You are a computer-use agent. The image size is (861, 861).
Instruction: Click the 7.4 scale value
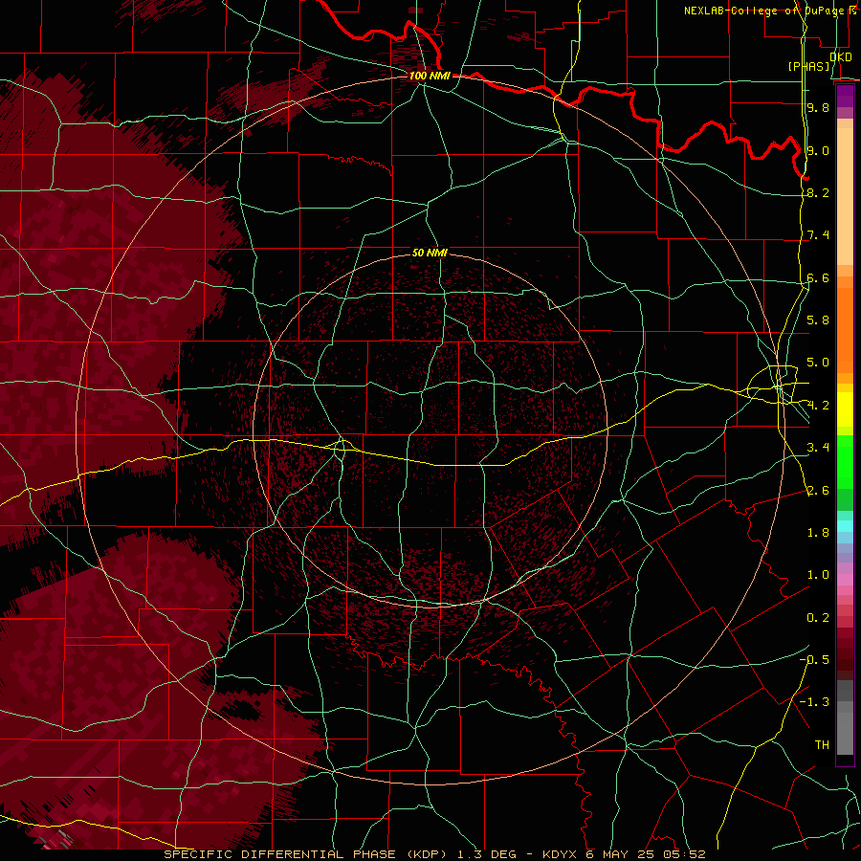[x=818, y=235]
